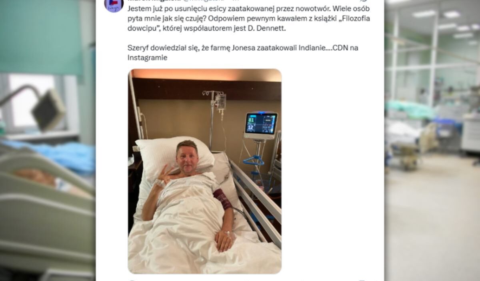Click the reply icon below the photo
Screen dimensions: 480x281
[x=132, y=279]
